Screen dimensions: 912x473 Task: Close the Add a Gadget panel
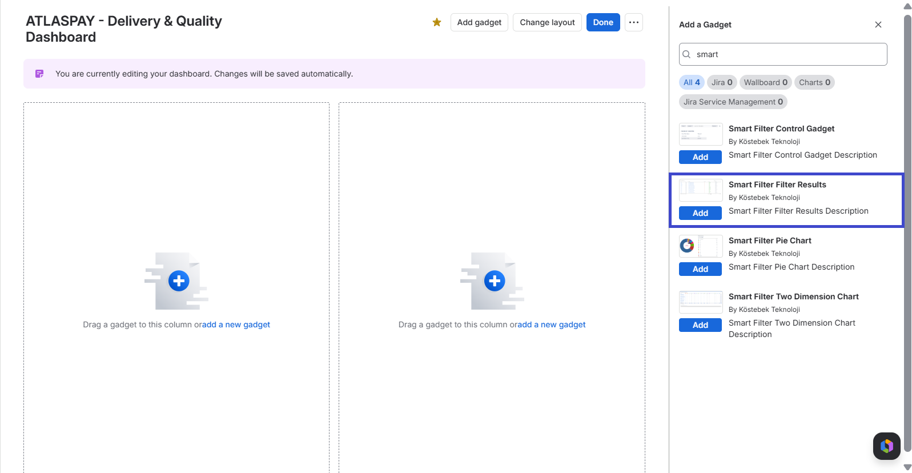coord(878,25)
